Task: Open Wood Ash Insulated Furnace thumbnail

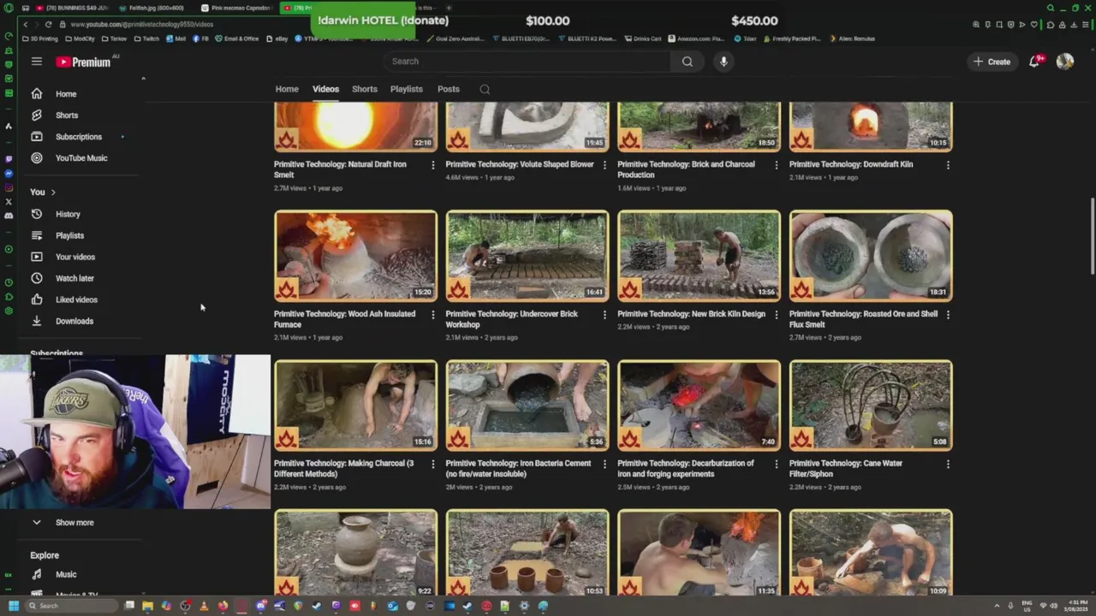Action: [355, 256]
